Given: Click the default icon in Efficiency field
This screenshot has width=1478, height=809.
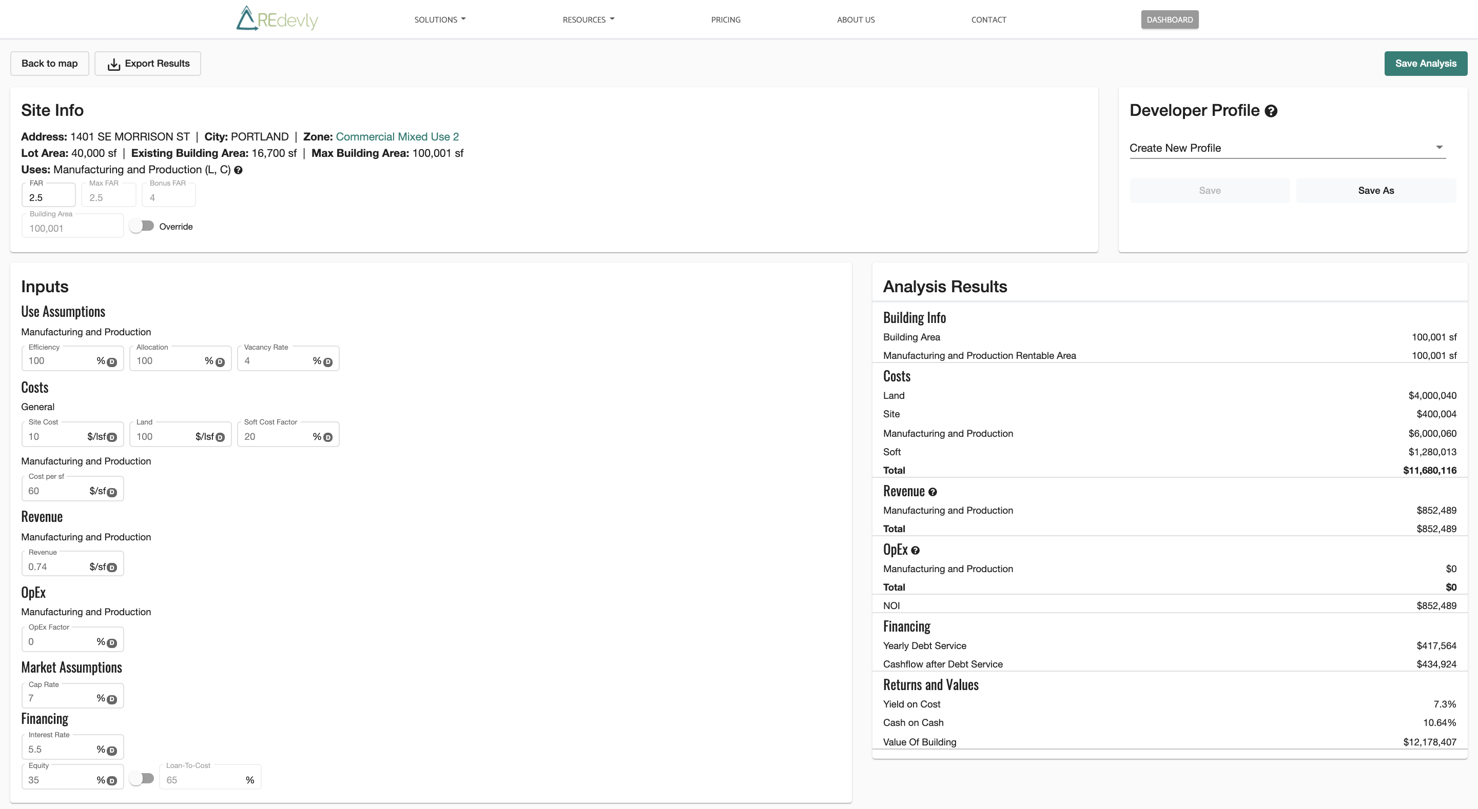Looking at the screenshot, I should (x=112, y=362).
